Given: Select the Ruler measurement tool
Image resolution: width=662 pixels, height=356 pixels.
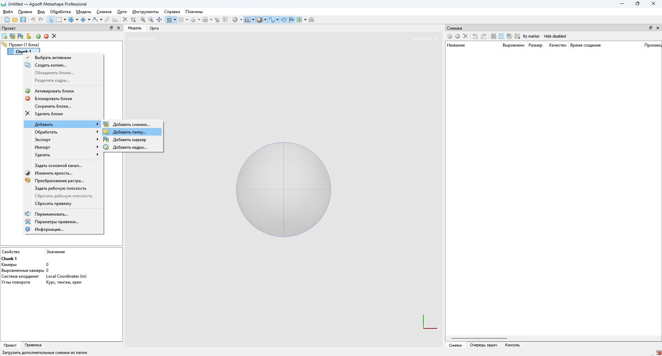Looking at the screenshot, I should click(x=107, y=20).
